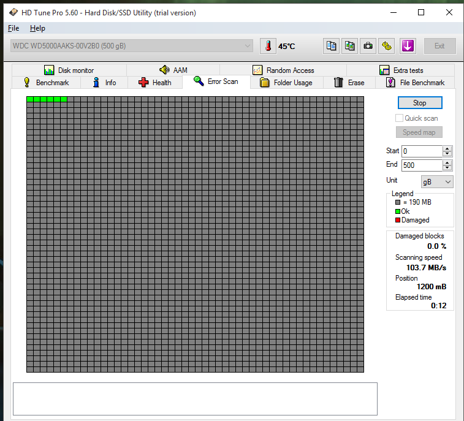Expand the WDC WD5000AAKS drive dropdown
This screenshot has height=421, width=464.
coord(132,46)
